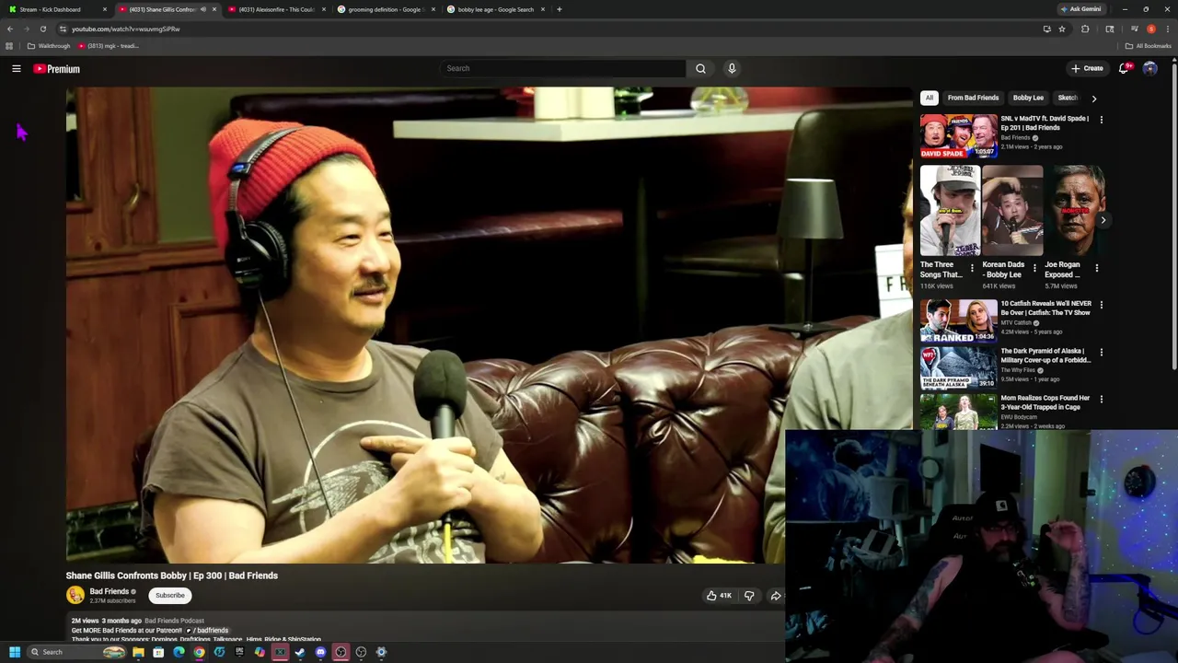Open Bad Friends channel name link
This screenshot has width=1178, height=663.
[110, 591]
